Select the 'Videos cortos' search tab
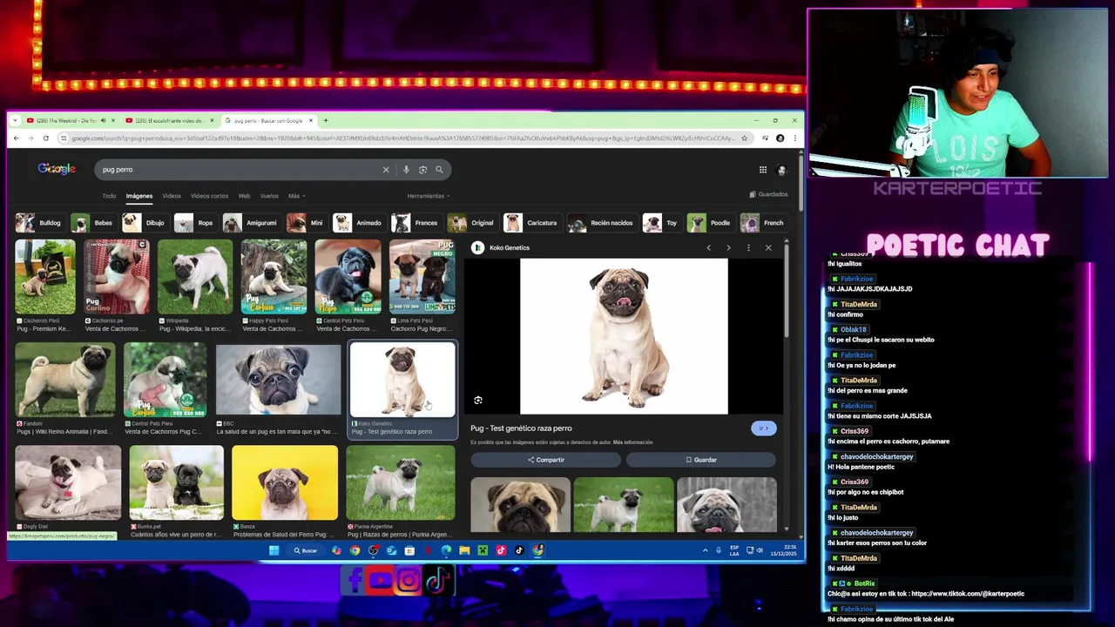The width and height of the screenshot is (1115, 627). [209, 196]
